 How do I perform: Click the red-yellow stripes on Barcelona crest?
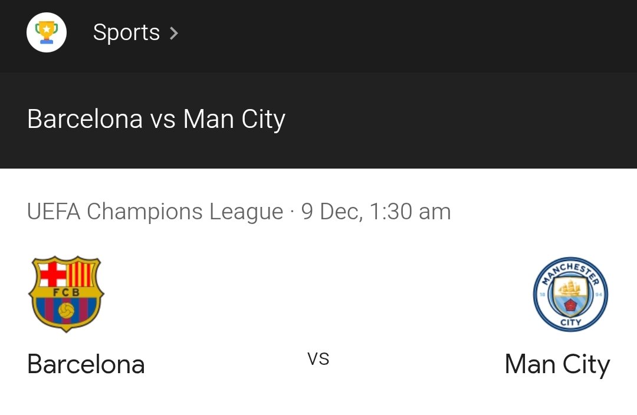(81, 274)
